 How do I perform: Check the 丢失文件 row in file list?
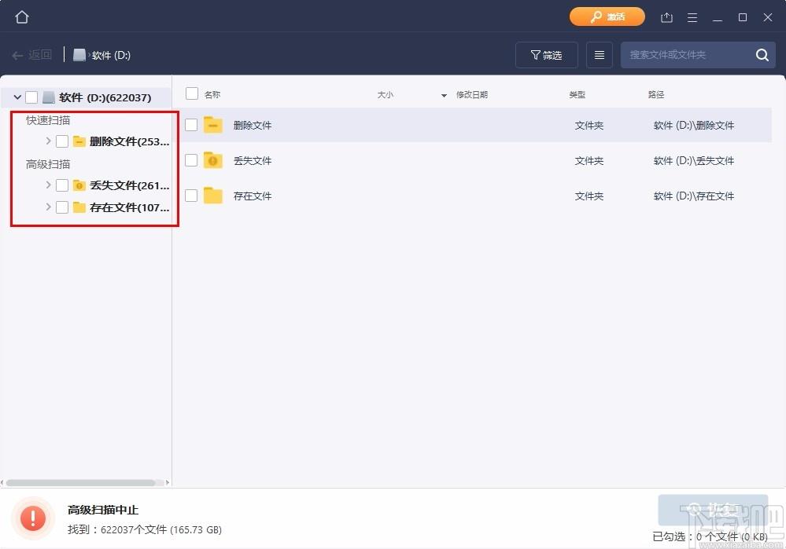pyautogui.click(x=191, y=160)
